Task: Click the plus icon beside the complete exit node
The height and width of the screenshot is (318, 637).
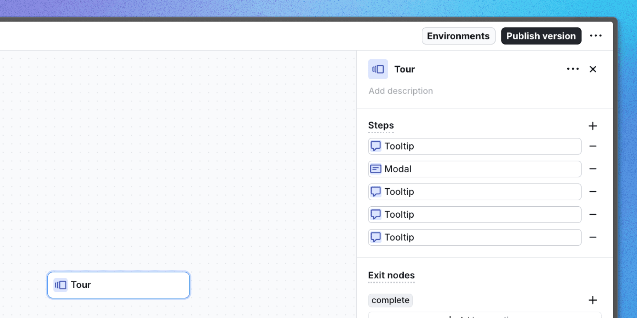Action: tap(593, 300)
